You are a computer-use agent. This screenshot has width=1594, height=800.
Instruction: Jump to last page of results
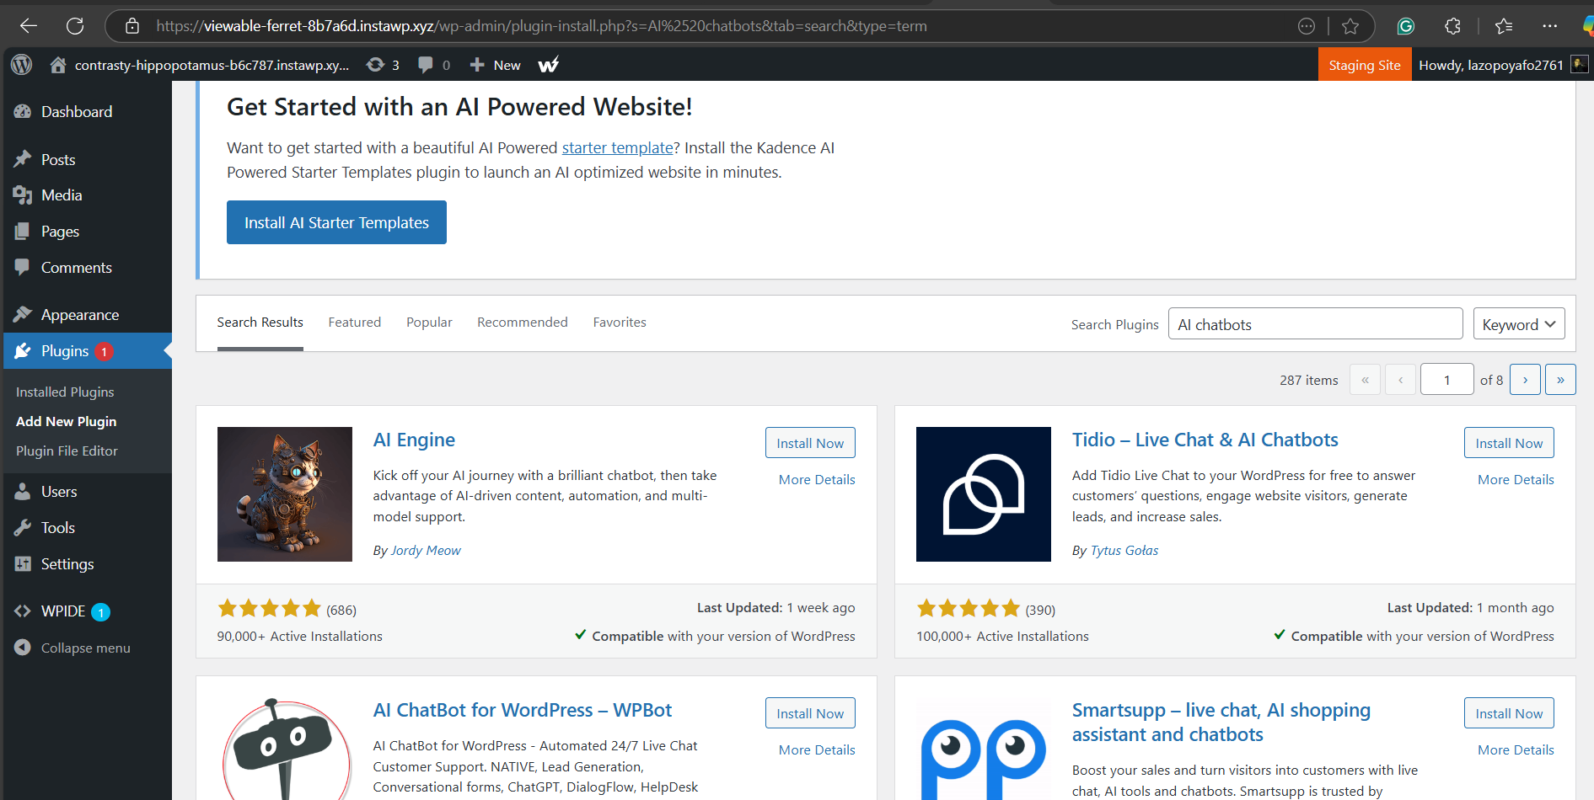1560,380
